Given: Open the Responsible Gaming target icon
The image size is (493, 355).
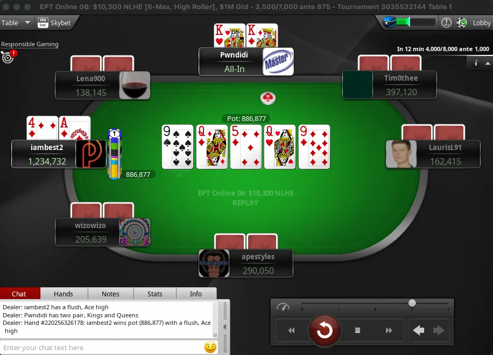Looking at the screenshot, I should coord(9,56).
